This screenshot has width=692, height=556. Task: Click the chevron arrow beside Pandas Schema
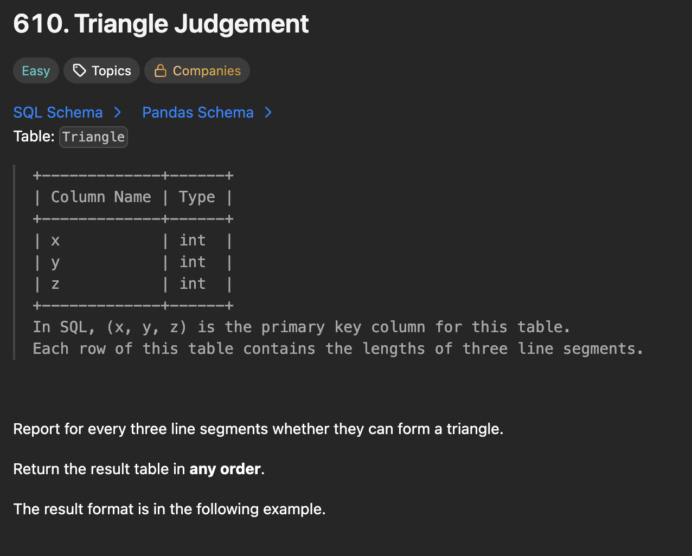[x=267, y=112]
